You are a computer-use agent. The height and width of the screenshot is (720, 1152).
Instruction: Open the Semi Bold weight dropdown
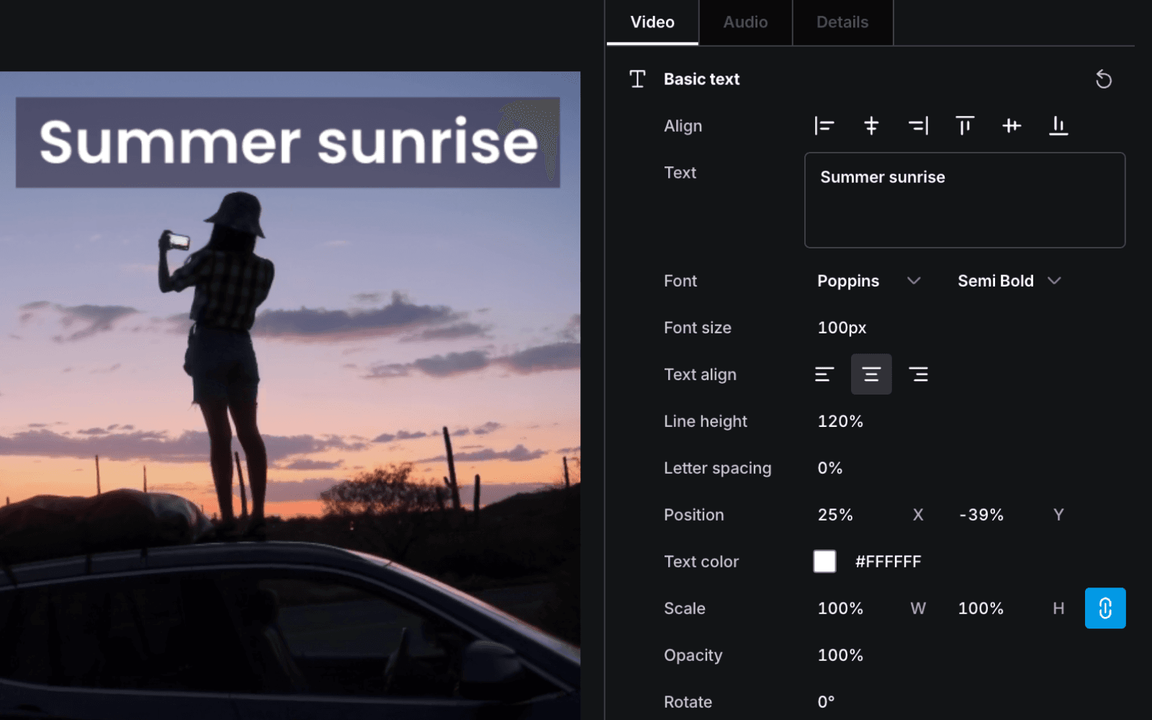(1009, 281)
